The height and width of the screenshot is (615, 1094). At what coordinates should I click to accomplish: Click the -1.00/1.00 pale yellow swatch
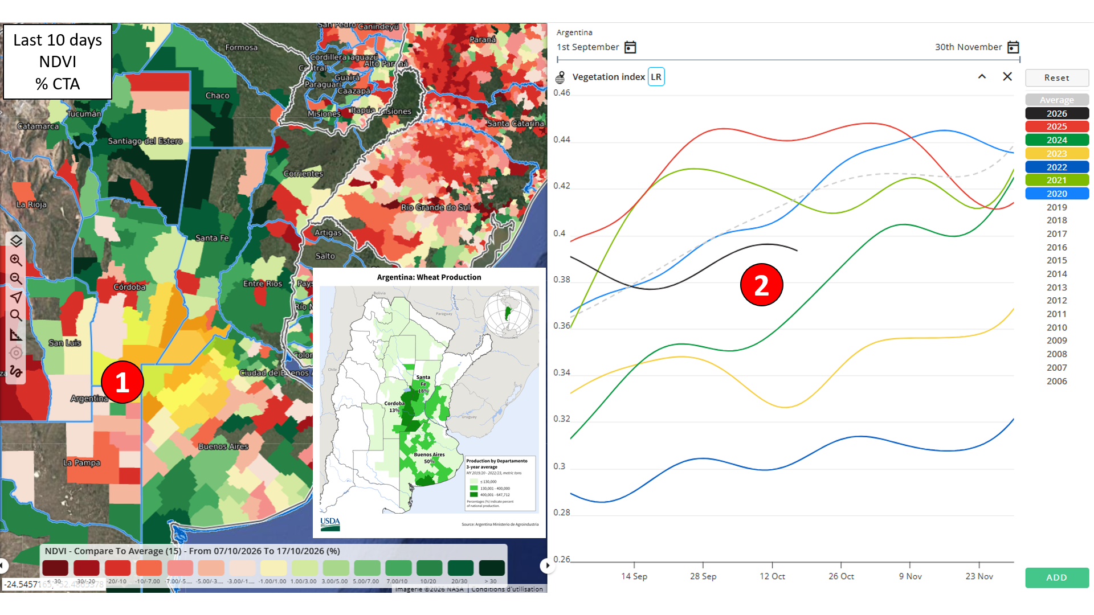[273, 568]
